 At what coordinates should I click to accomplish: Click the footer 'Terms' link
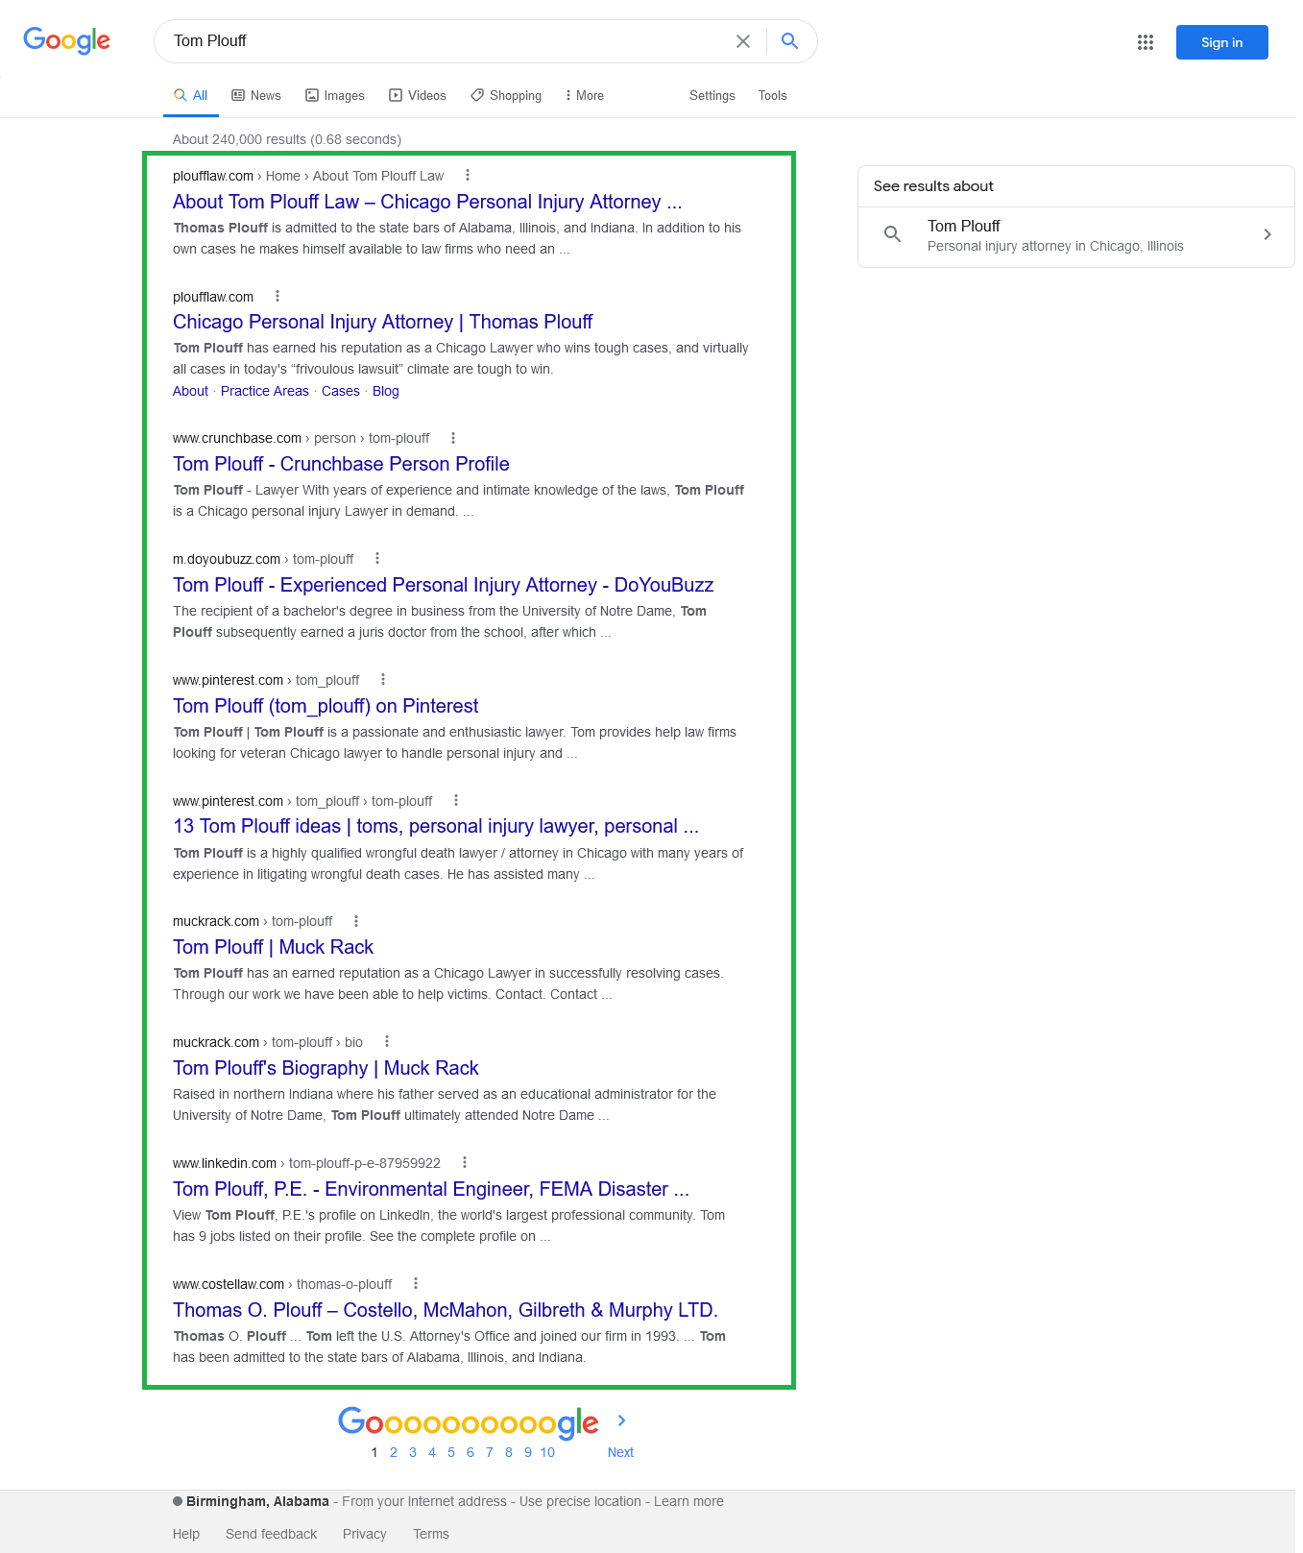pos(431,1534)
